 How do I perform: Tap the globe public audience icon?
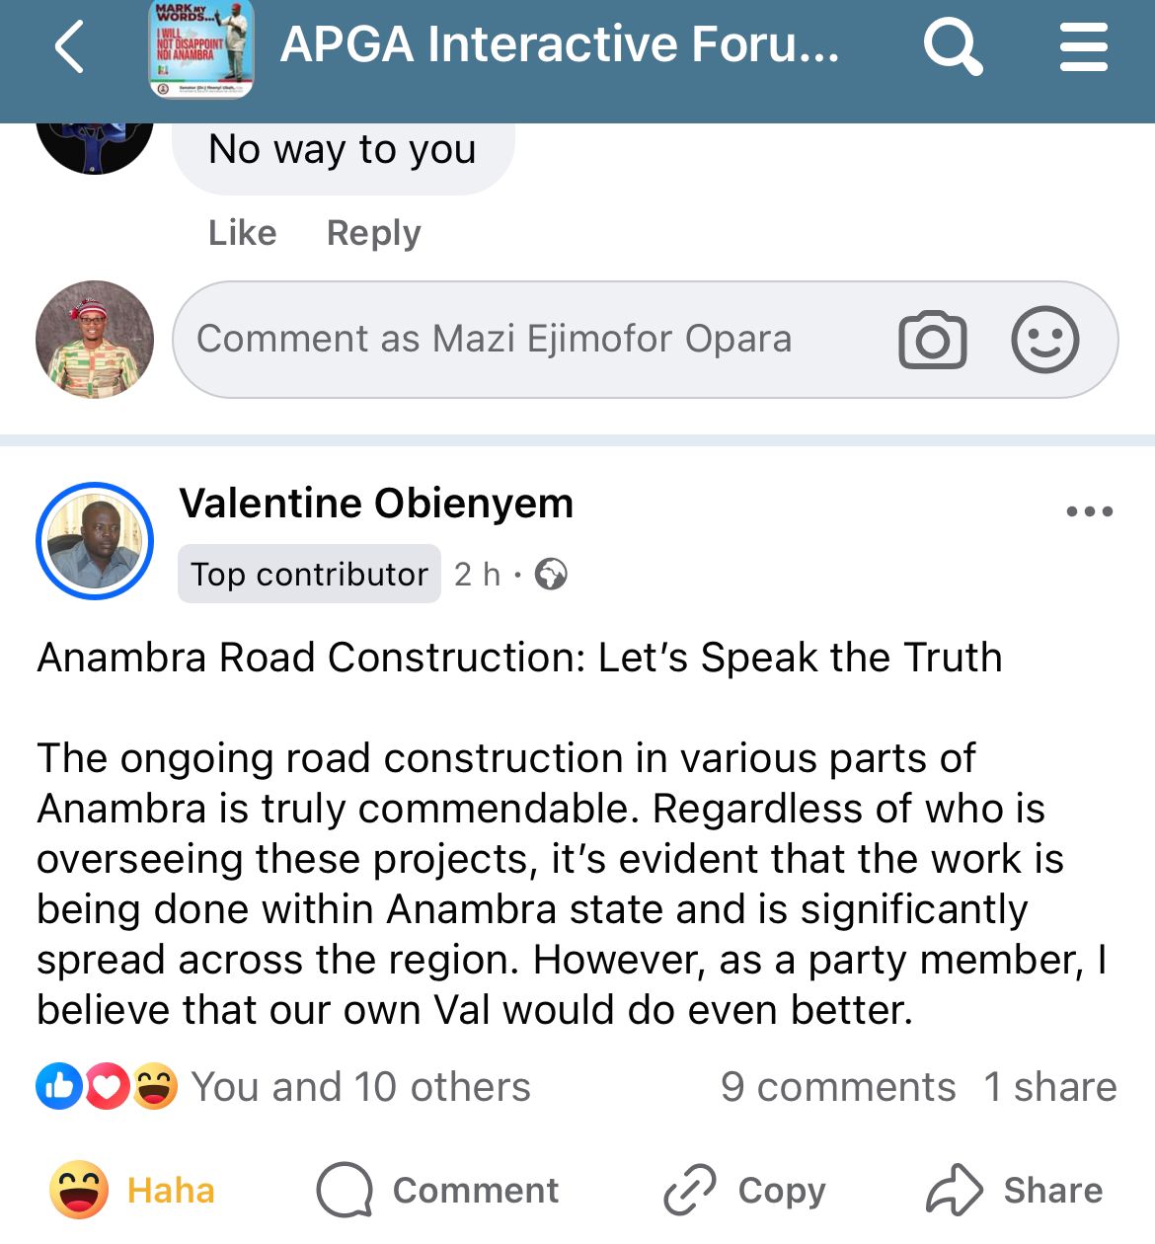pos(551,575)
